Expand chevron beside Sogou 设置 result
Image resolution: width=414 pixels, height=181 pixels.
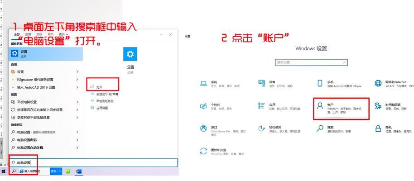click(x=77, y=72)
